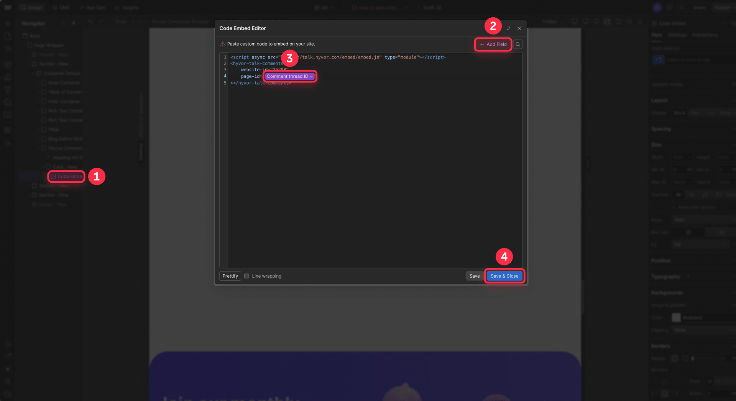The image size is (736, 401).
Task: Click the Backgrounds color swatch
Action: (676, 318)
